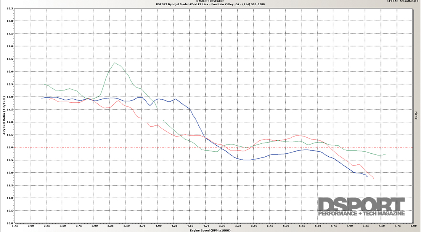Click the Smoothing: 1 setting label
Screen dimensions: 421x232
(x=410, y=2)
